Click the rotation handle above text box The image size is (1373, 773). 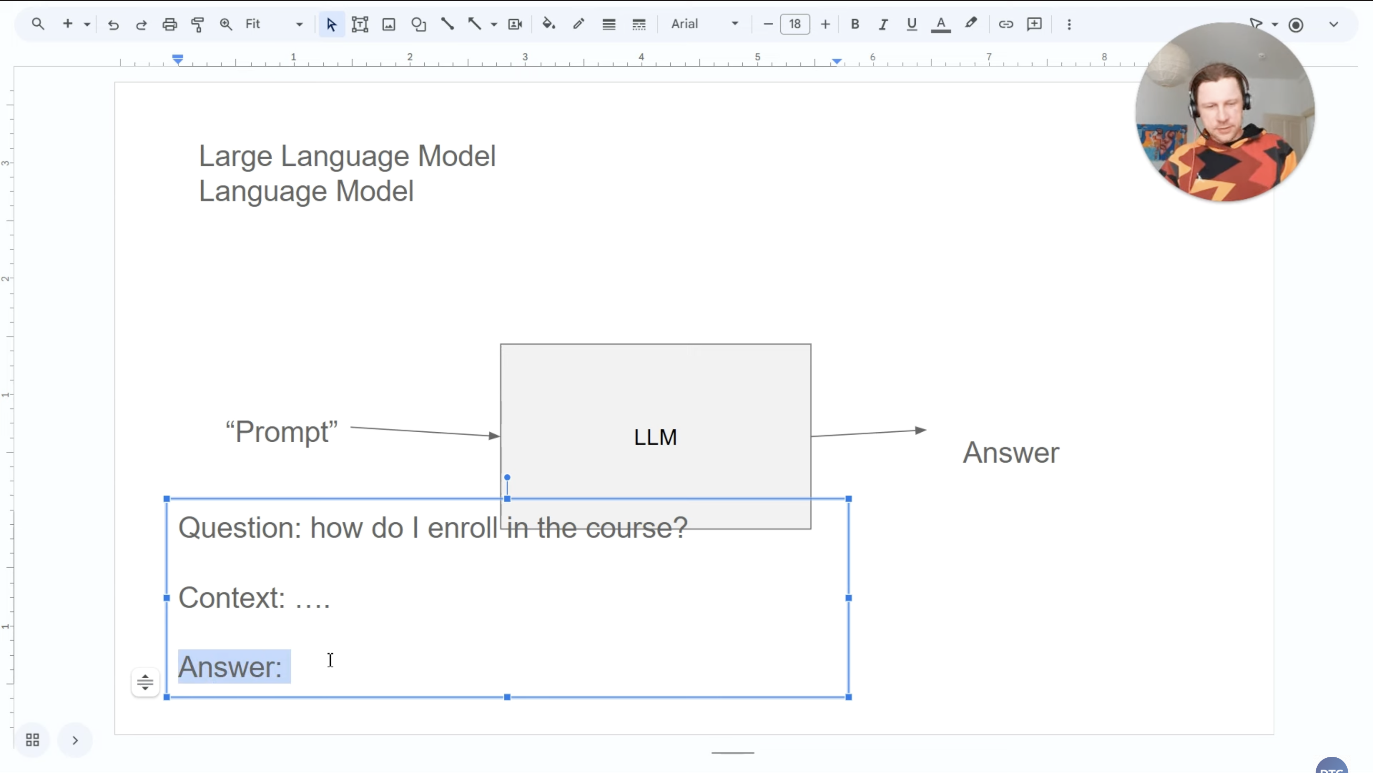pos(507,478)
